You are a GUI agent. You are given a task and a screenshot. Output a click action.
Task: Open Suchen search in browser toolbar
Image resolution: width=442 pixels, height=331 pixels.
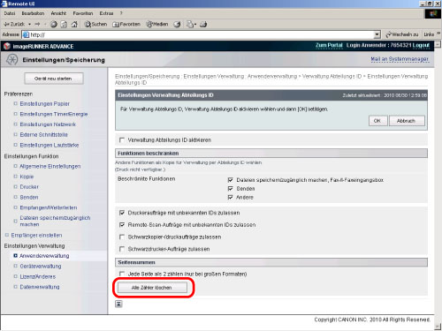[95, 24]
